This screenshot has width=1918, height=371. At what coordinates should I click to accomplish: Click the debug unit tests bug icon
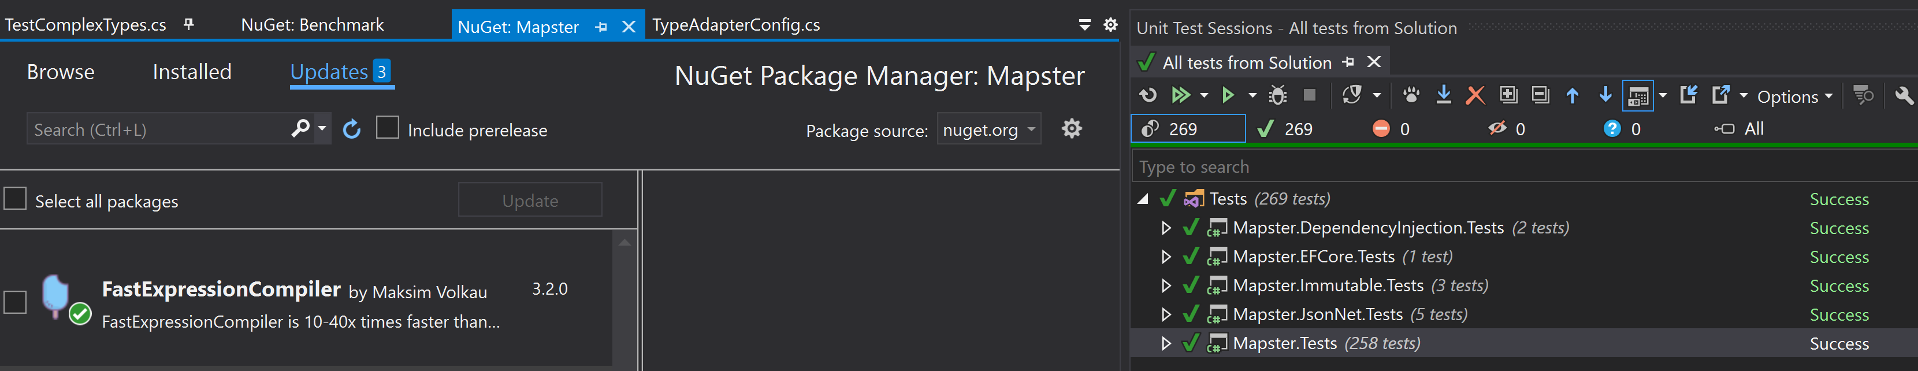1278,95
